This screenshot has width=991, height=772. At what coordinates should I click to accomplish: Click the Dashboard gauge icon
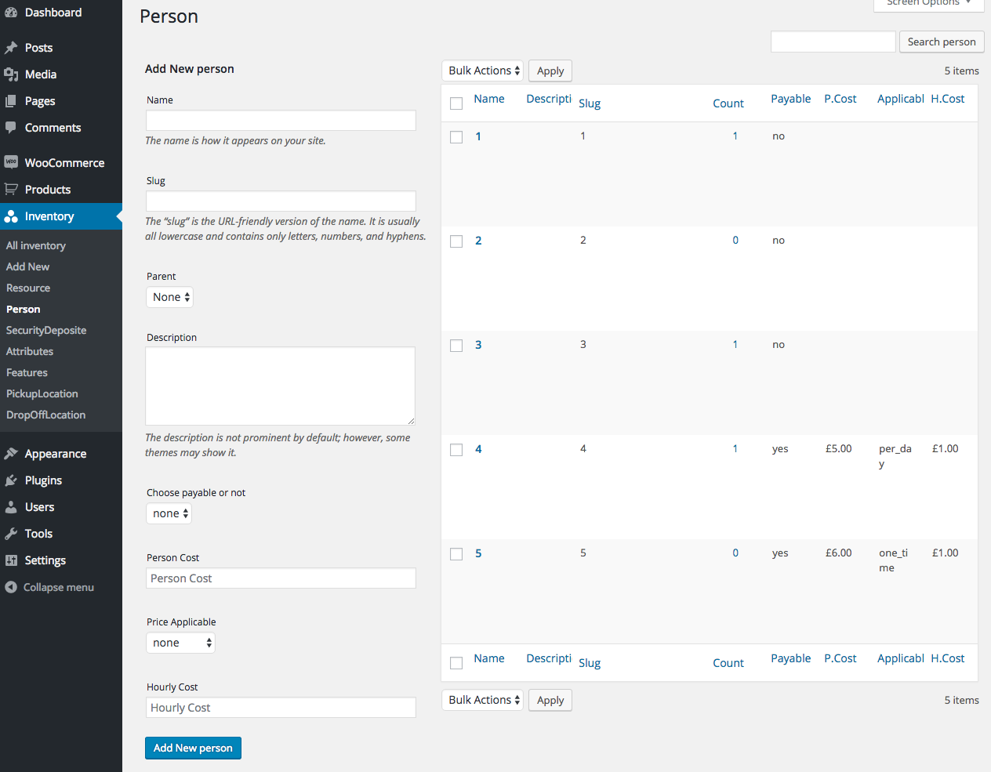[11, 13]
